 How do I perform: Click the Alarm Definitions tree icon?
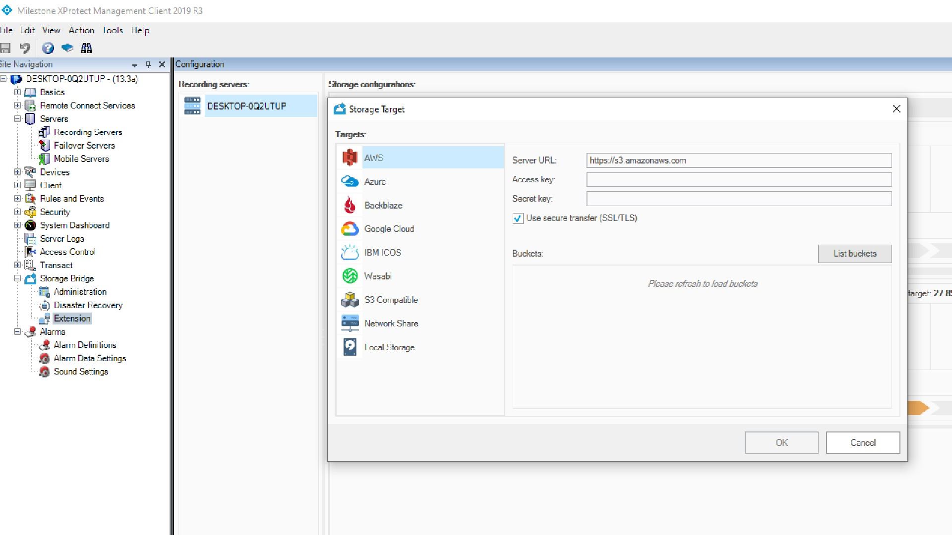[x=44, y=345]
